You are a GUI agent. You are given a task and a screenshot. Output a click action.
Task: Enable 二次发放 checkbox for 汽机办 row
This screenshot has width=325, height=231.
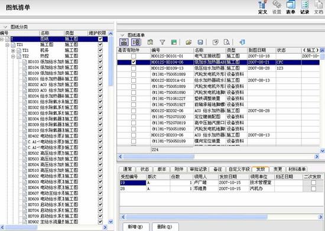314,188
